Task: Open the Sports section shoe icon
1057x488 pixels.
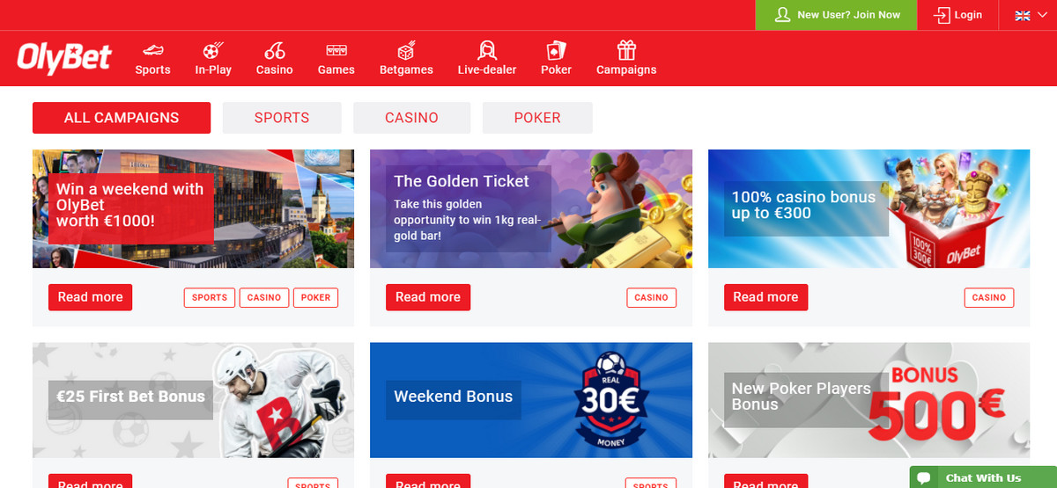Action: click(152, 50)
